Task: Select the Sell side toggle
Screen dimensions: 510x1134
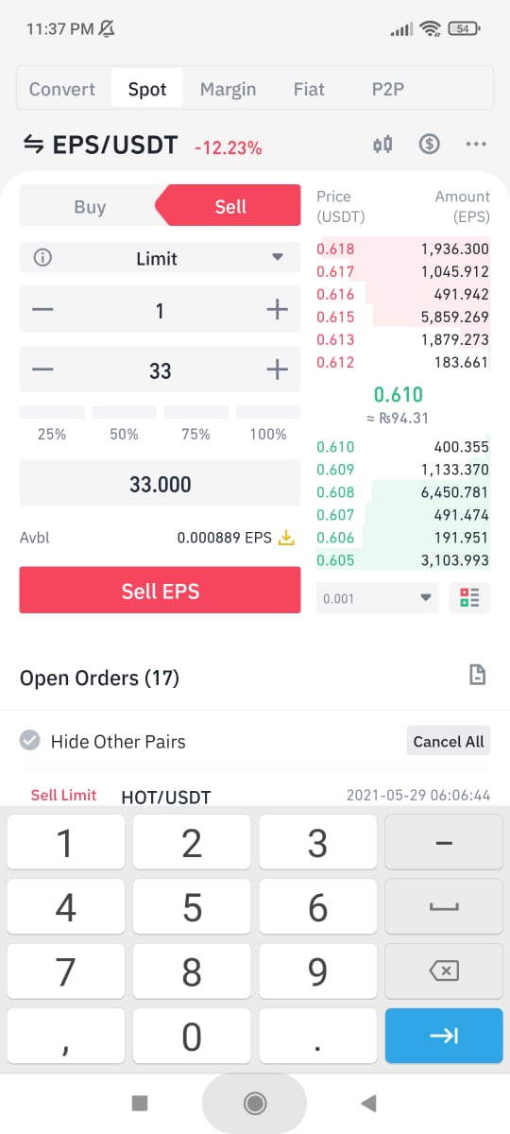Action: pos(229,207)
